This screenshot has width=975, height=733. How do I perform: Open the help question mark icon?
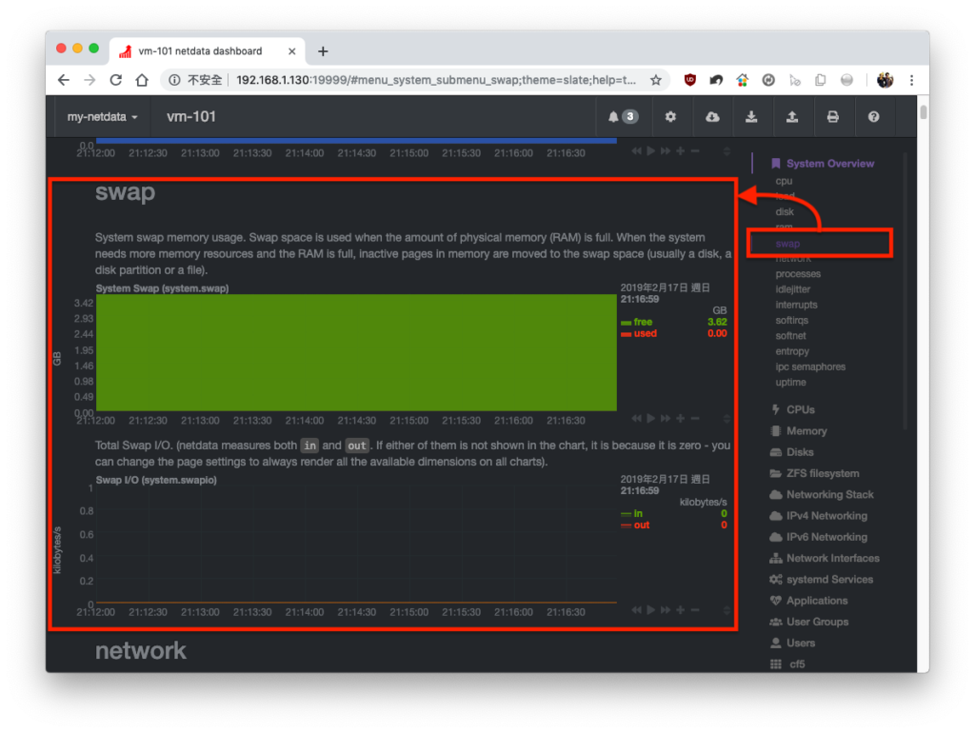coord(874,117)
